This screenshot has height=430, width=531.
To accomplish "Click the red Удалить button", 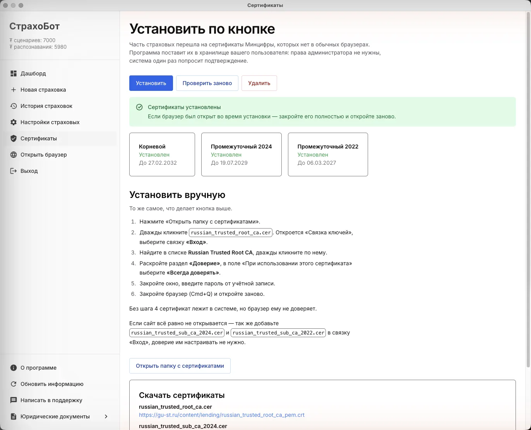I will [259, 83].
